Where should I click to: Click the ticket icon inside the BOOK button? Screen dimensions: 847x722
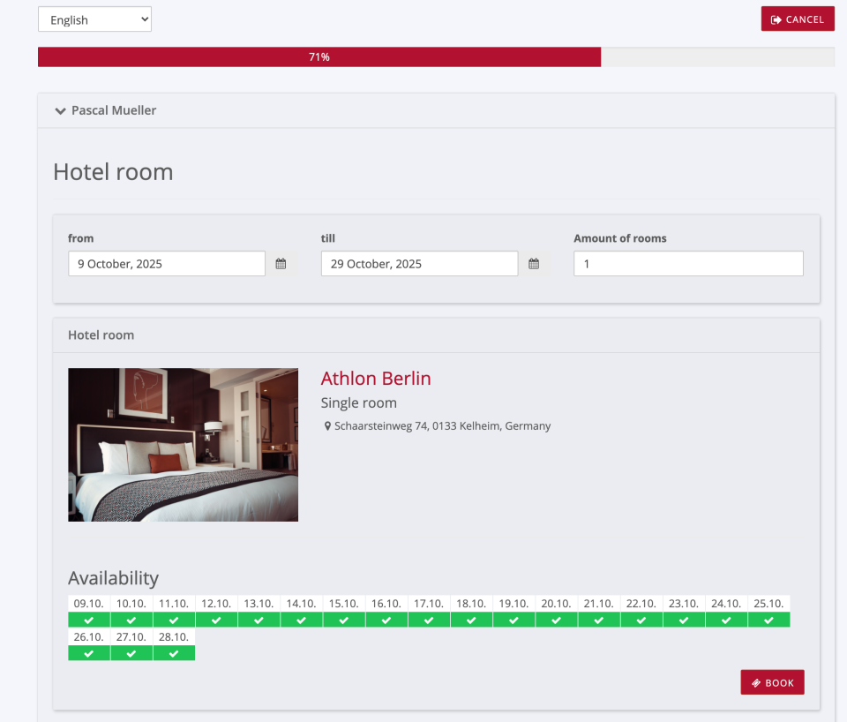click(x=756, y=681)
